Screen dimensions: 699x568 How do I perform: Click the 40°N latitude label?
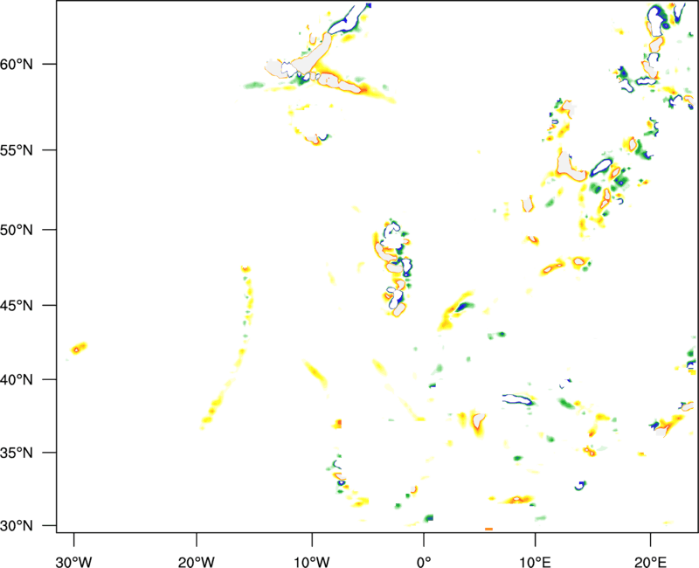click(x=17, y=380)
